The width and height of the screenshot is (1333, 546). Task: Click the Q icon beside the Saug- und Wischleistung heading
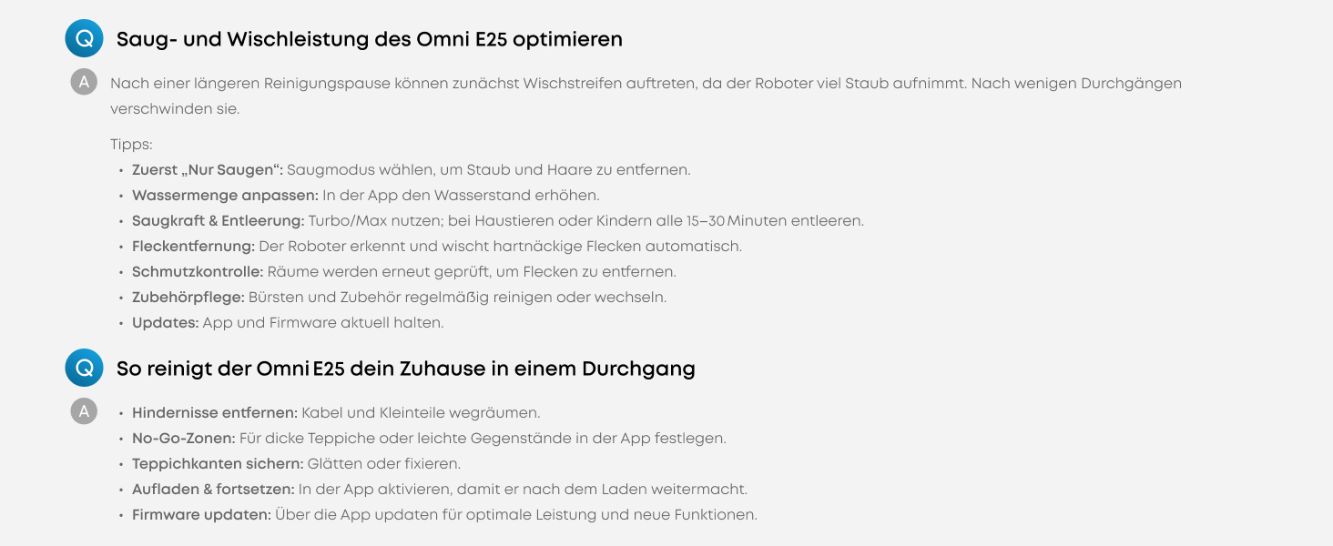84,39
